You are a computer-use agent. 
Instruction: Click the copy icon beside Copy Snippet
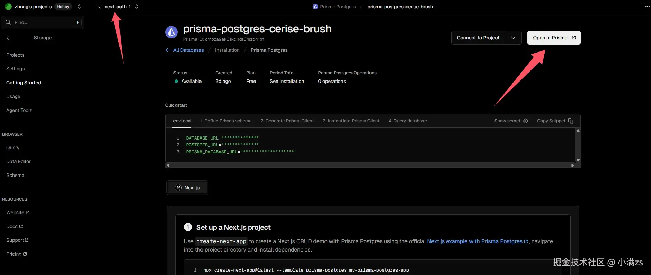(x=571, y=121)
